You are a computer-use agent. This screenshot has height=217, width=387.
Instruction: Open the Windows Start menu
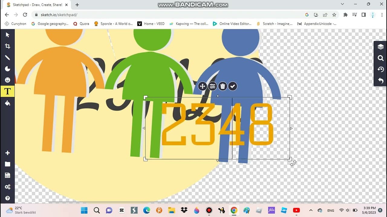(84, 210)
